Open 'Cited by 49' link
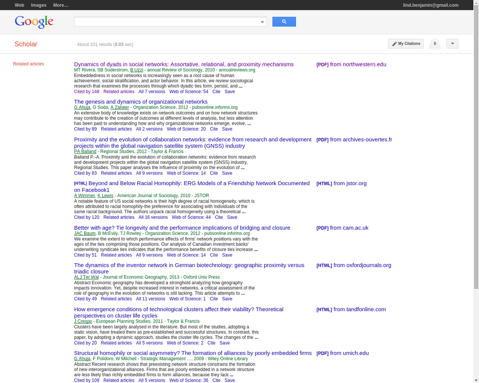This screenshot has width=479, height=383. (x=85, y=299)
